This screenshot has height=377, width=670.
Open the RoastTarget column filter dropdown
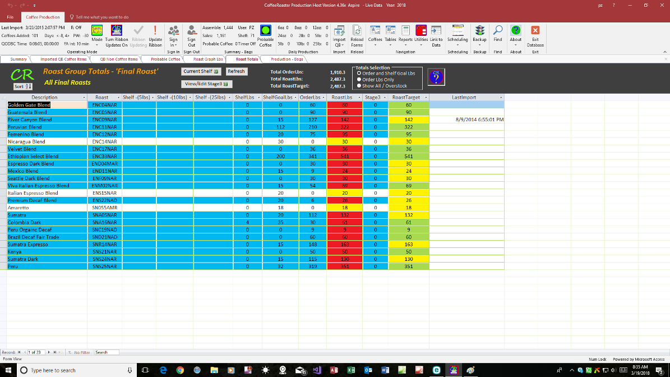[x=426, y=98]
